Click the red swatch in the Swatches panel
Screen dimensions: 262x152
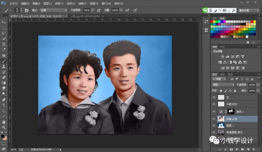pos(213,22)
